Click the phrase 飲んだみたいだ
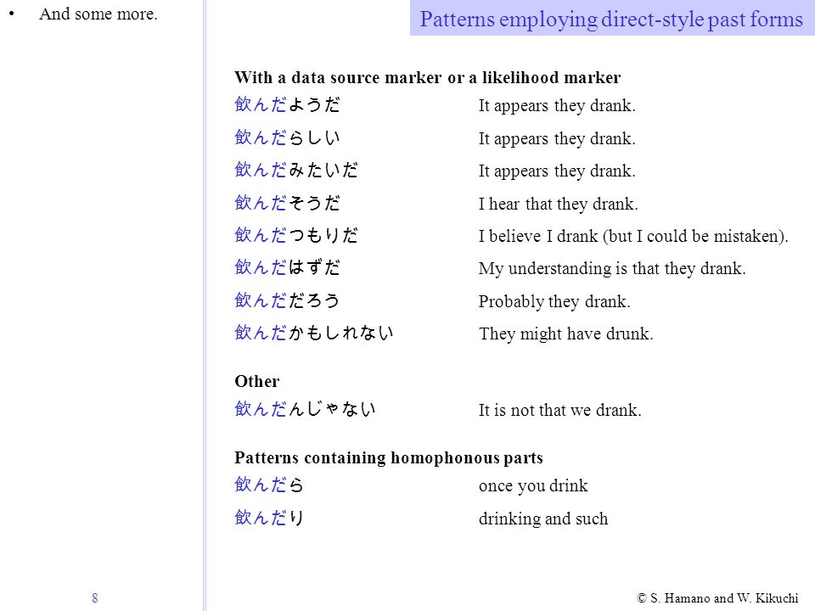Image resolution: width=815 pixels, height=611 pixels. (296, 170)
